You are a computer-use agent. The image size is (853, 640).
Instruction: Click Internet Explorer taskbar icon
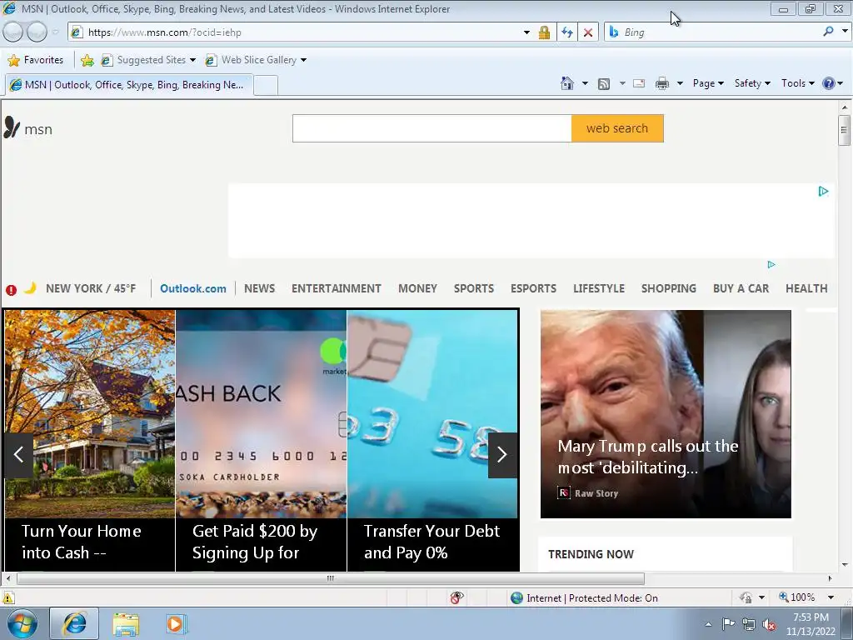(74, 623)
